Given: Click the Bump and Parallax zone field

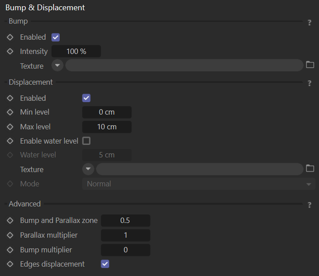Looking at the screenshot, I should [x=126, y=221].
